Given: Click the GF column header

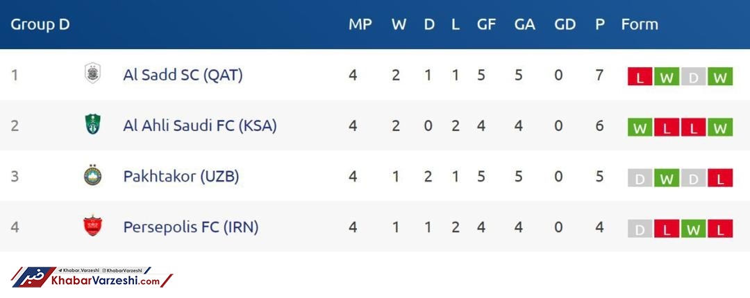Looking at the screenshot, I should [486, 24].
